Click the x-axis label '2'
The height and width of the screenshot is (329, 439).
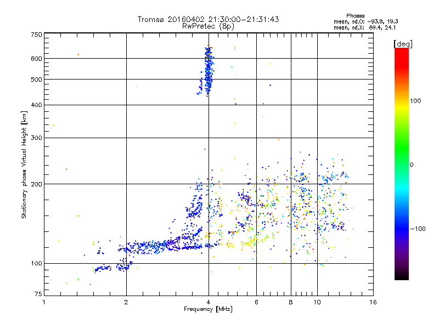click(x=126, y=302)
